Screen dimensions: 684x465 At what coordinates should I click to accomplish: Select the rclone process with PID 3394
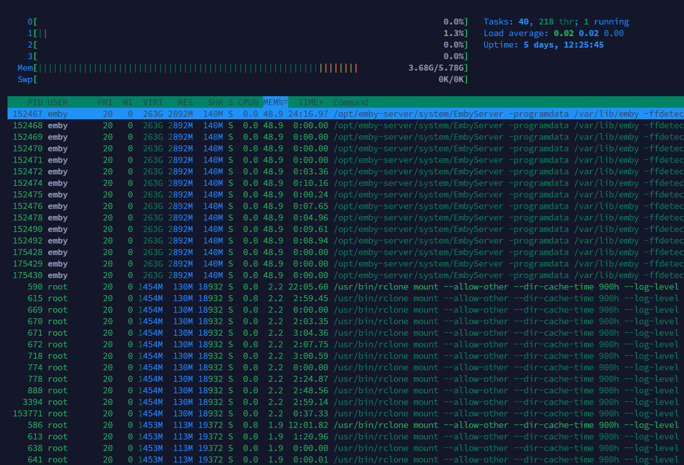346,402
